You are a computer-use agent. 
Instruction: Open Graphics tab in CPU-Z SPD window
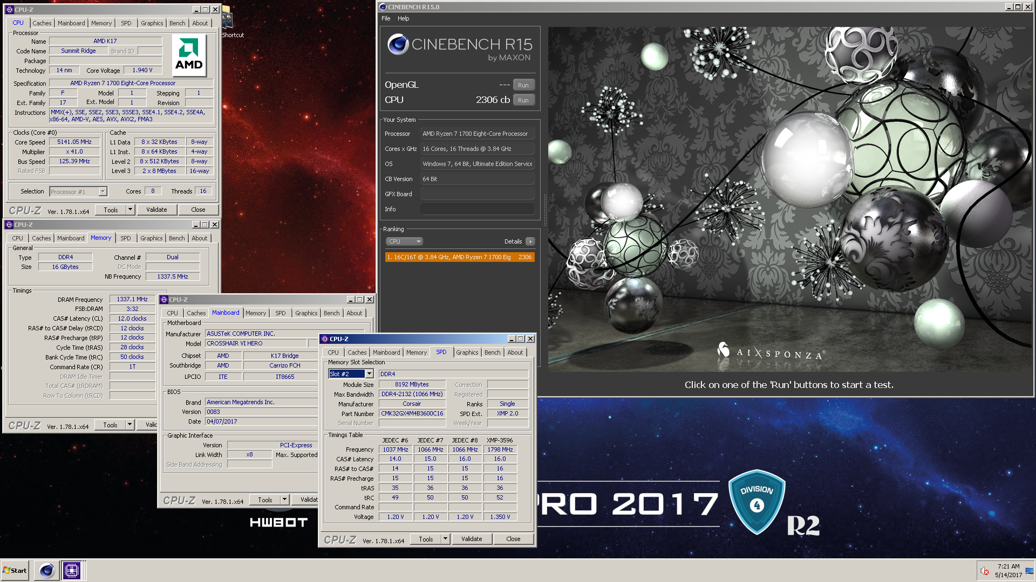(x=467, y=352)
